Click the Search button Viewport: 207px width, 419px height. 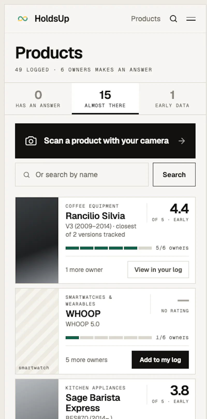click(x=174, y=175)
